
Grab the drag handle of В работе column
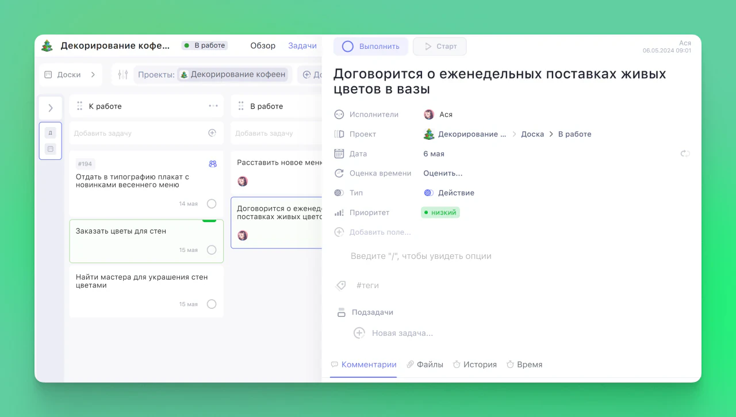tap(241, 106)
